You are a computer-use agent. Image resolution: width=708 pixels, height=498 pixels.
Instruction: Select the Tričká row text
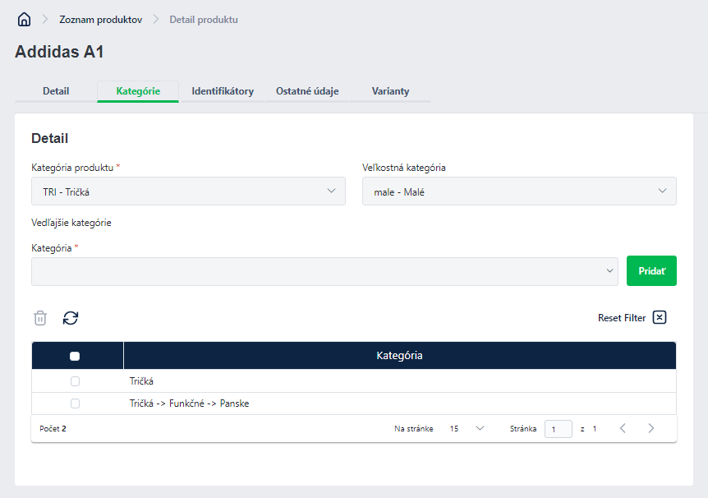tap(141, 381)
